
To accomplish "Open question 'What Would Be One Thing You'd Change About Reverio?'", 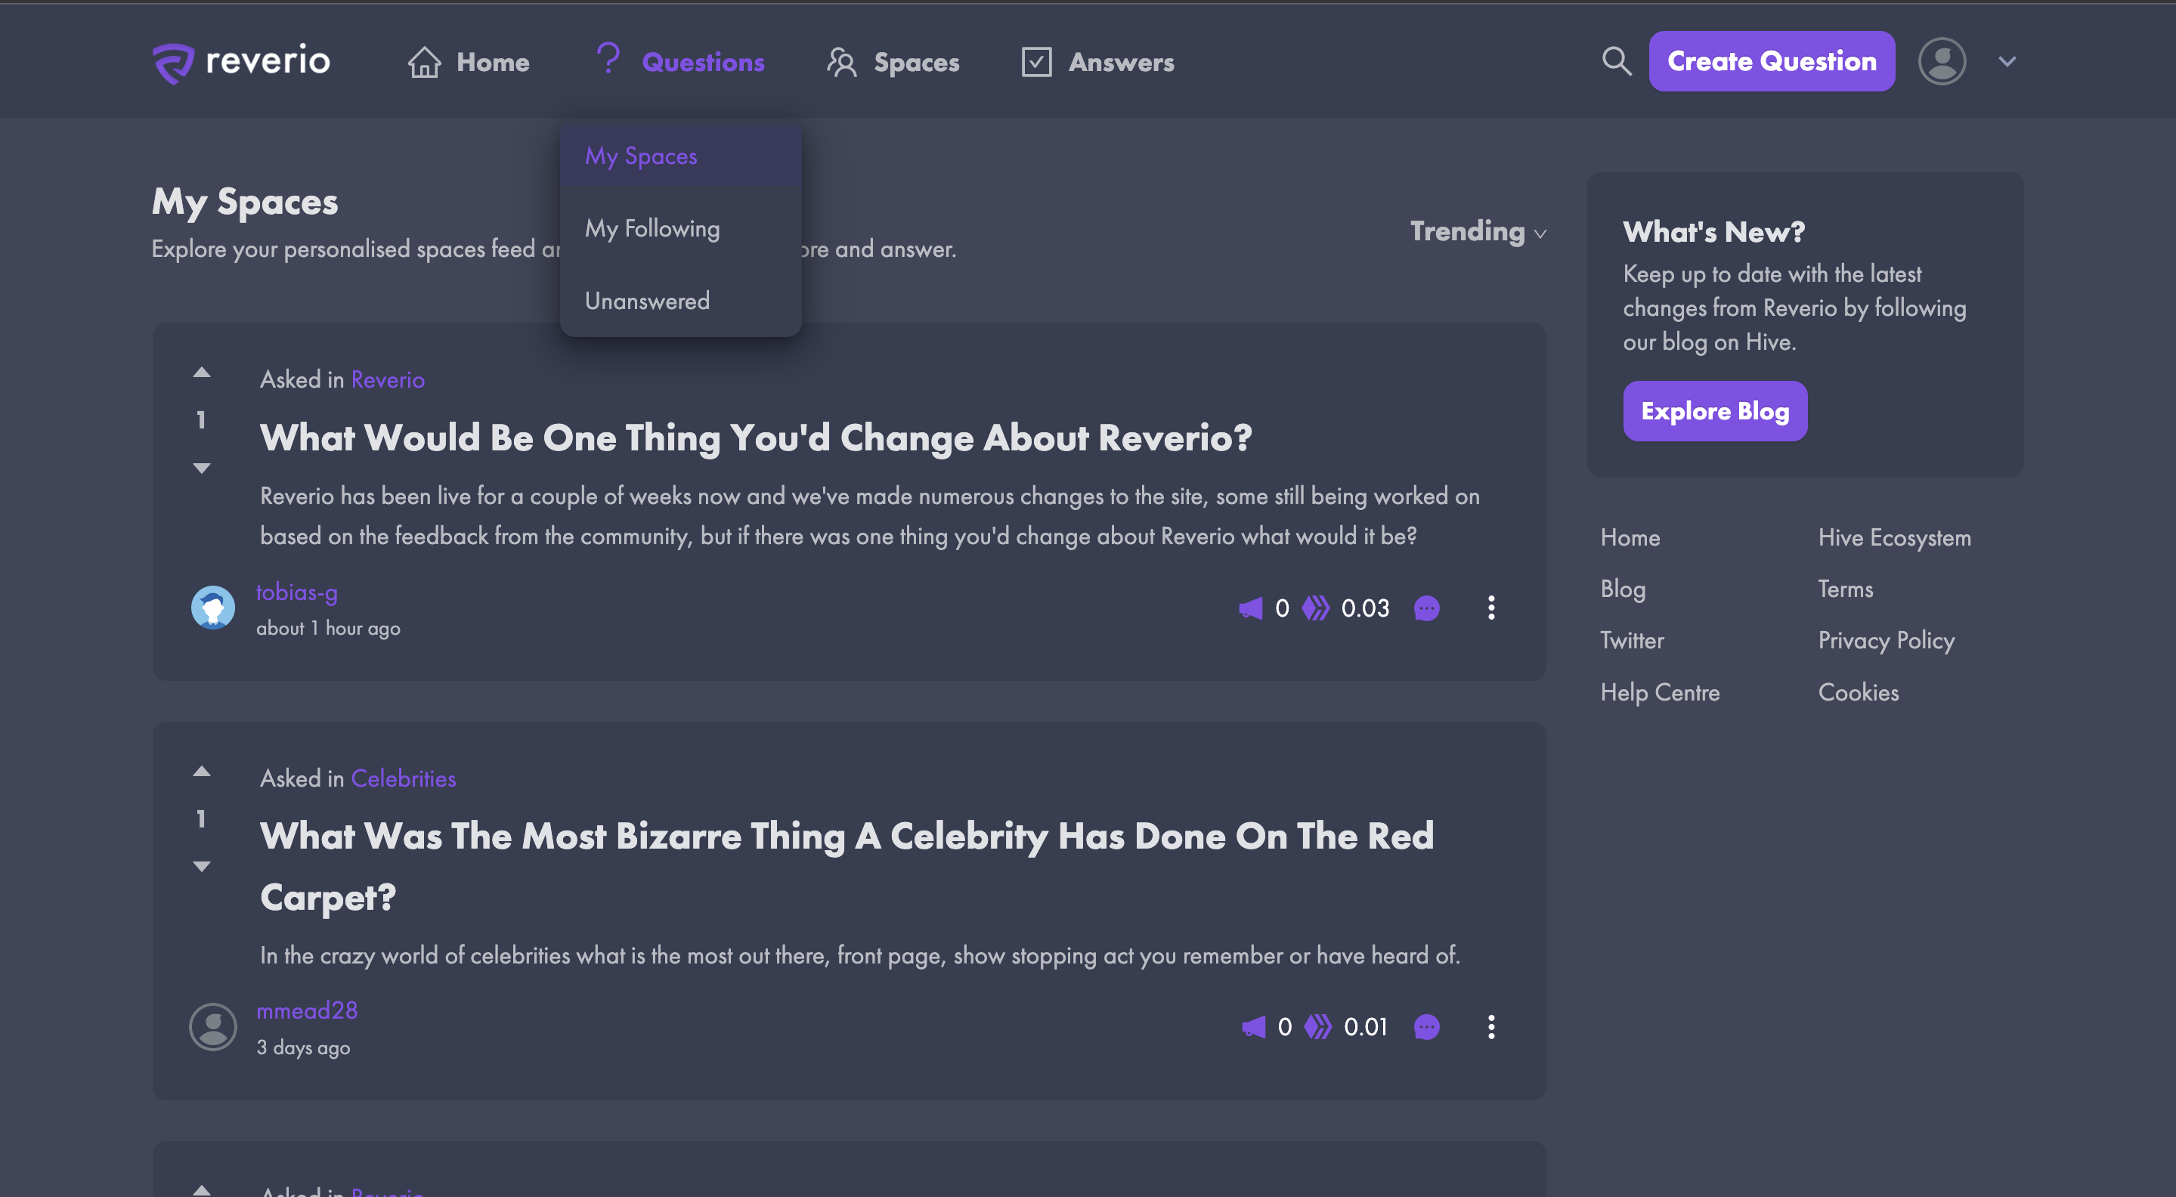I will pyautogui.click(x=756, y=438).
